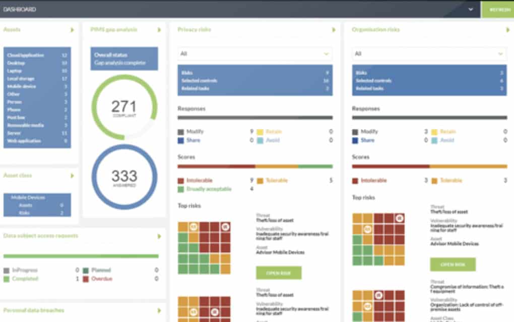This screenshot has width=514, height=322.
Task: Select Mobile Devices in Asset class
Action: [28, 197]
